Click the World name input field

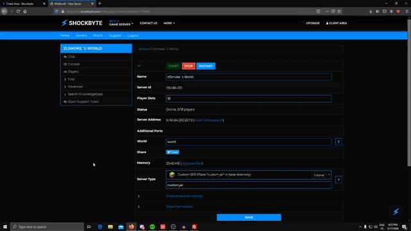click(249, 142)
